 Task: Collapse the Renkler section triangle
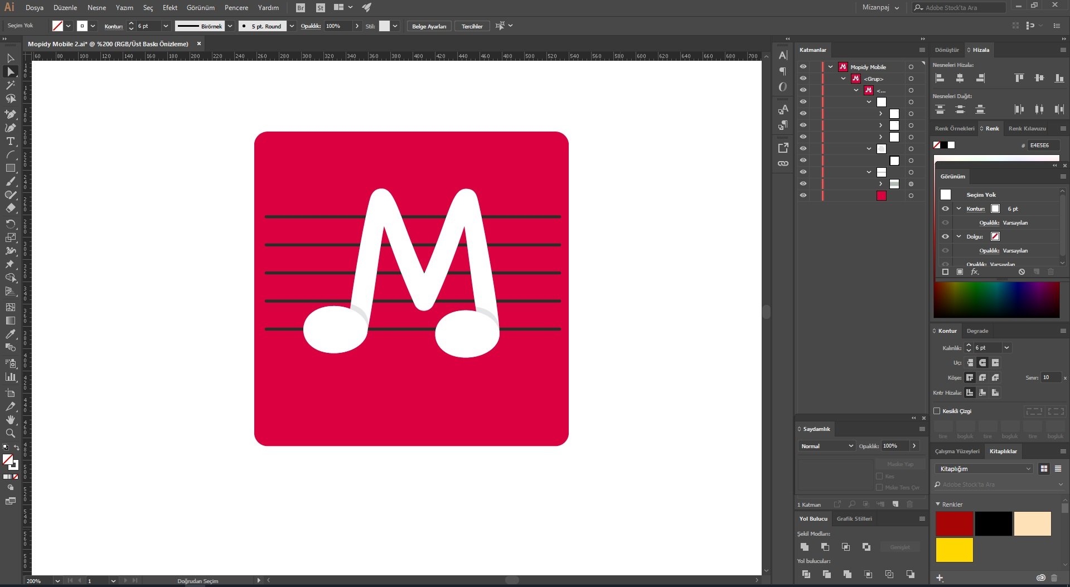click(938, 504)
